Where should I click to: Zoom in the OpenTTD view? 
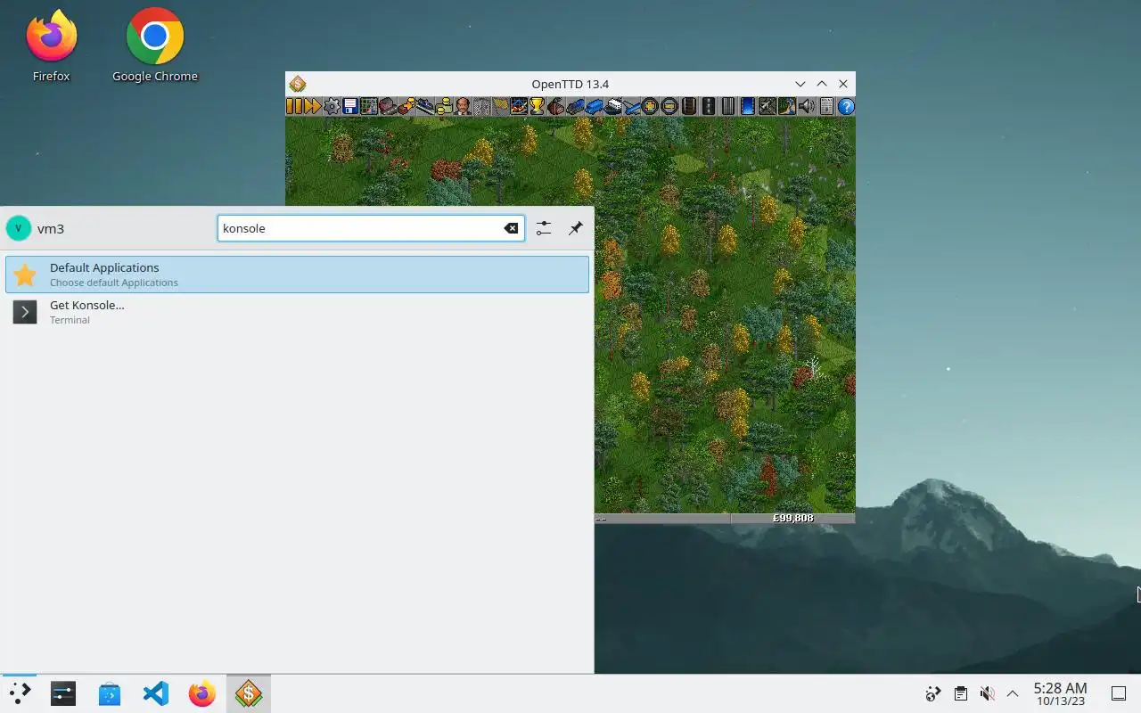[x=650, y=107]
